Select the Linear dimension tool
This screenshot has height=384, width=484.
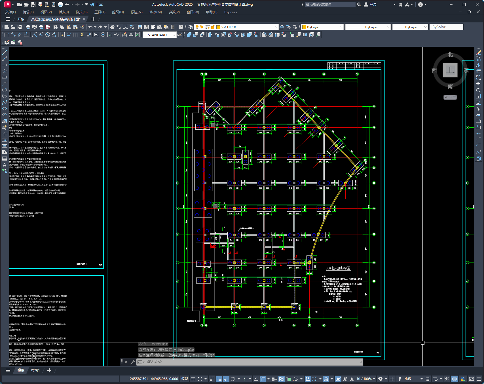click(x=7, y=35)
